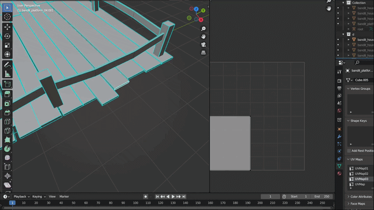Jump to next keyframe
374x210 pixels.
179,196
